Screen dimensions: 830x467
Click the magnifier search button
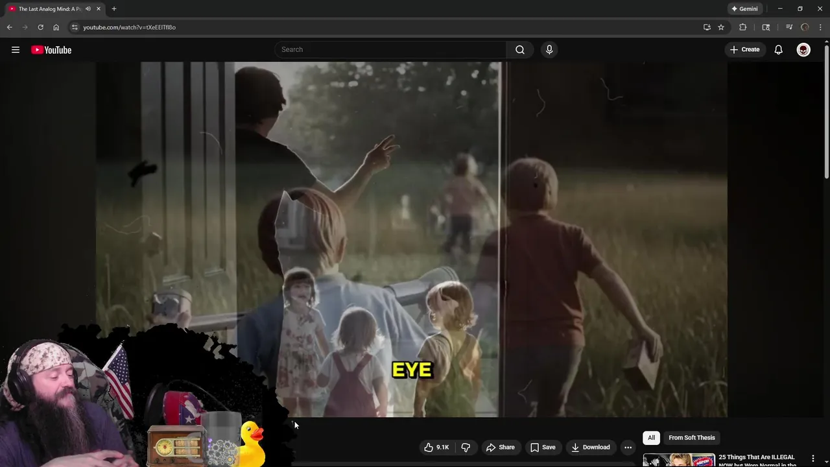point(520,50)
